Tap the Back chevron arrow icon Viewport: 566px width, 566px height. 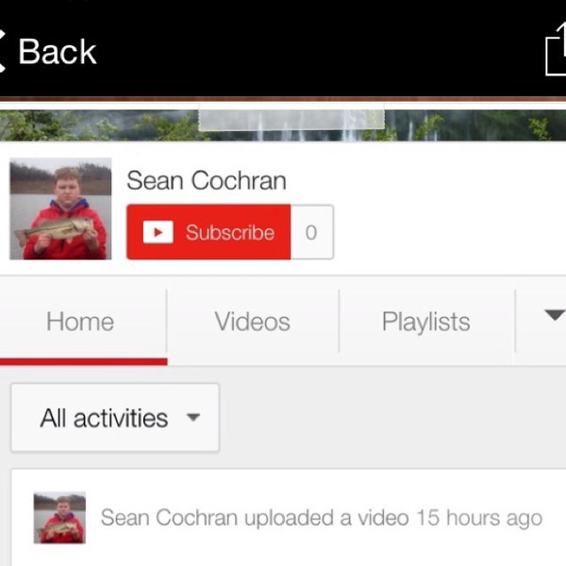3,51
